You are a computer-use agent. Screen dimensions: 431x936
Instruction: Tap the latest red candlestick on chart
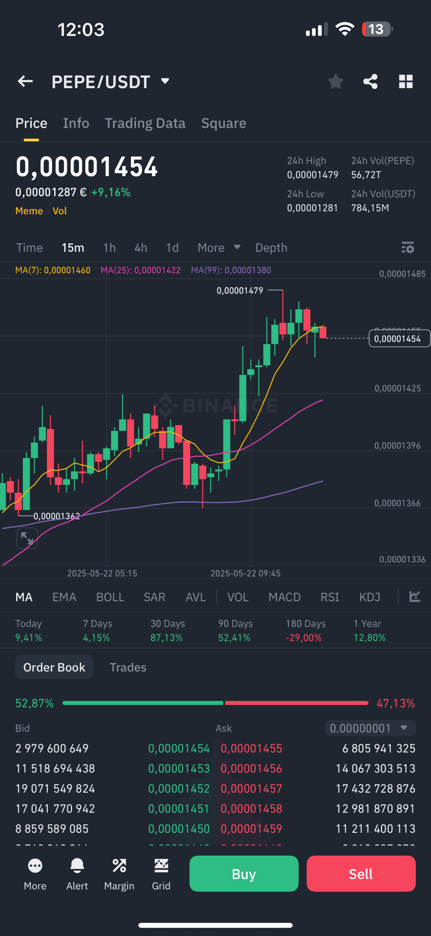pos(323,332)
